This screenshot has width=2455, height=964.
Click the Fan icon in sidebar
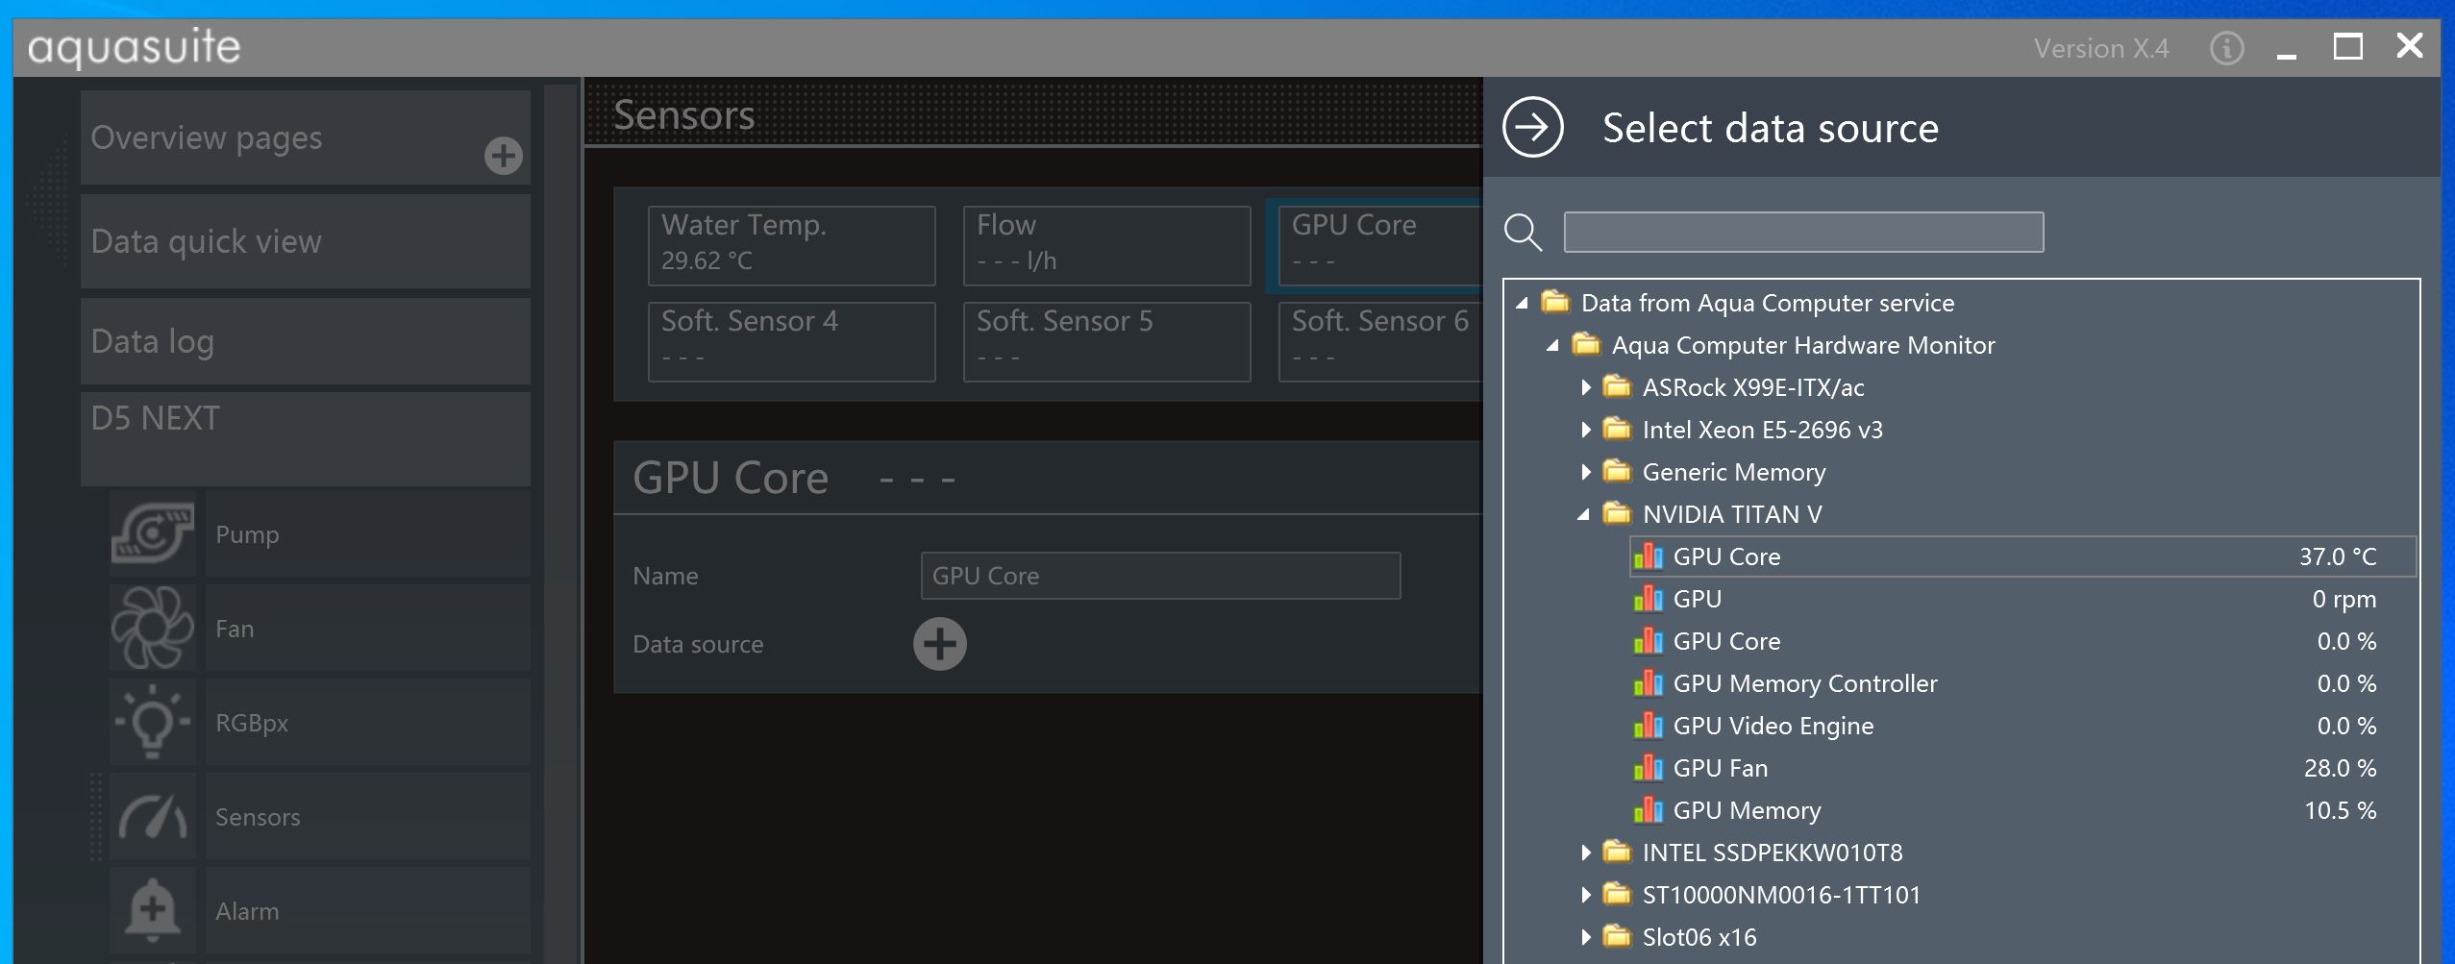click(153, 628)
